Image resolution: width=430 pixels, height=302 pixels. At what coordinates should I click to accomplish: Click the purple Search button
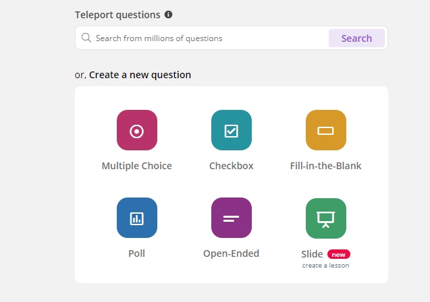[x=356, y=38]
